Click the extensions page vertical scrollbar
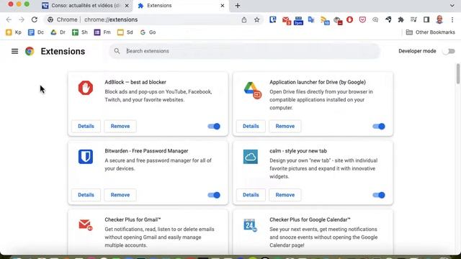Viewport: 461px width, 259px height. pos(458,73)
